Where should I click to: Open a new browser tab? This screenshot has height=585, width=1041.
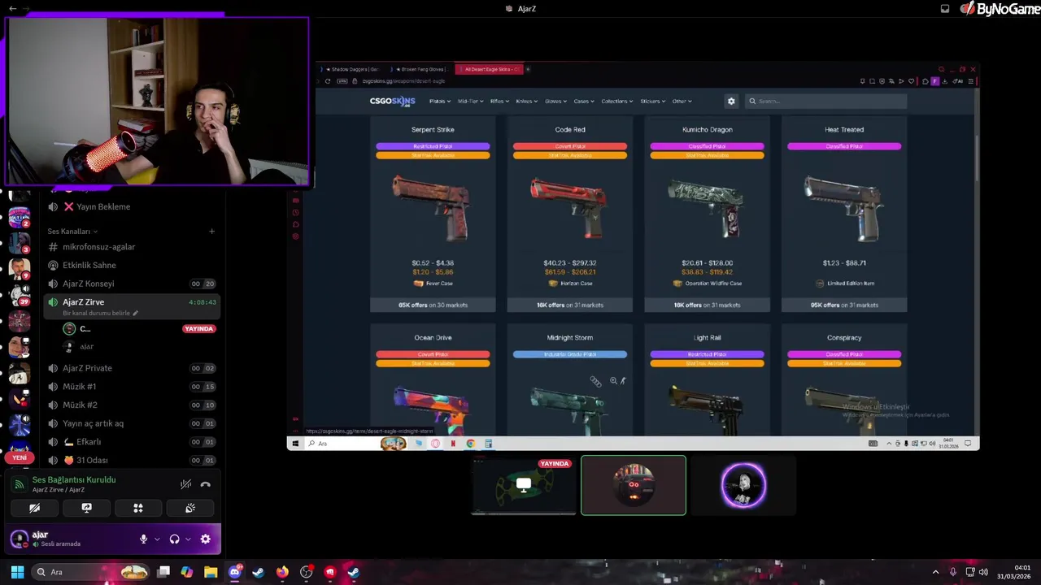528,69
